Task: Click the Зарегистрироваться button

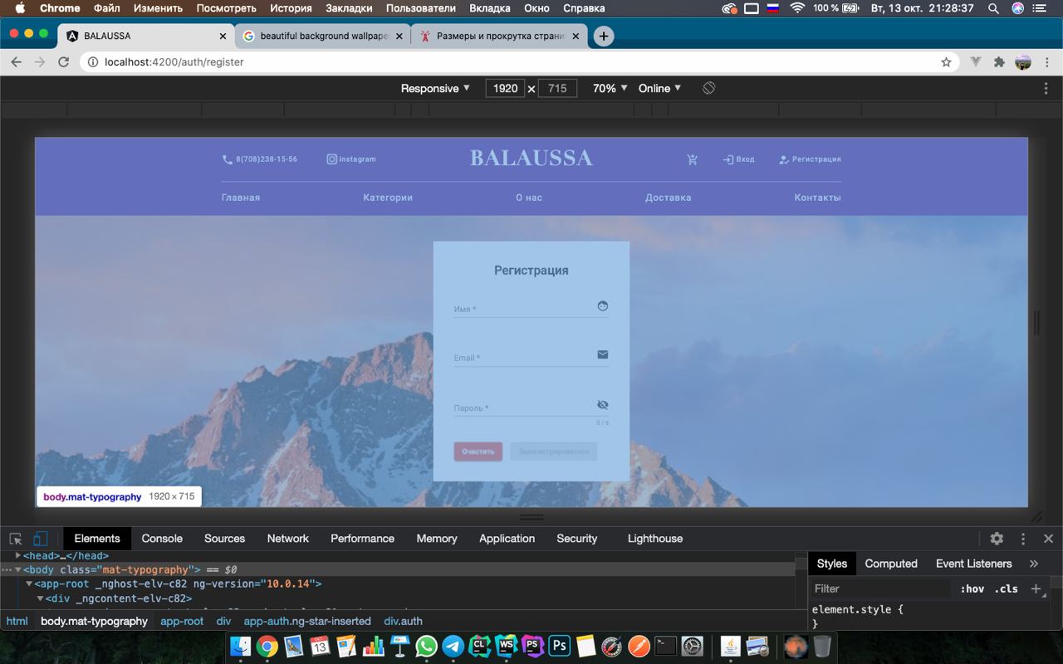Action: pyautogui.click(x=554, y=452)
